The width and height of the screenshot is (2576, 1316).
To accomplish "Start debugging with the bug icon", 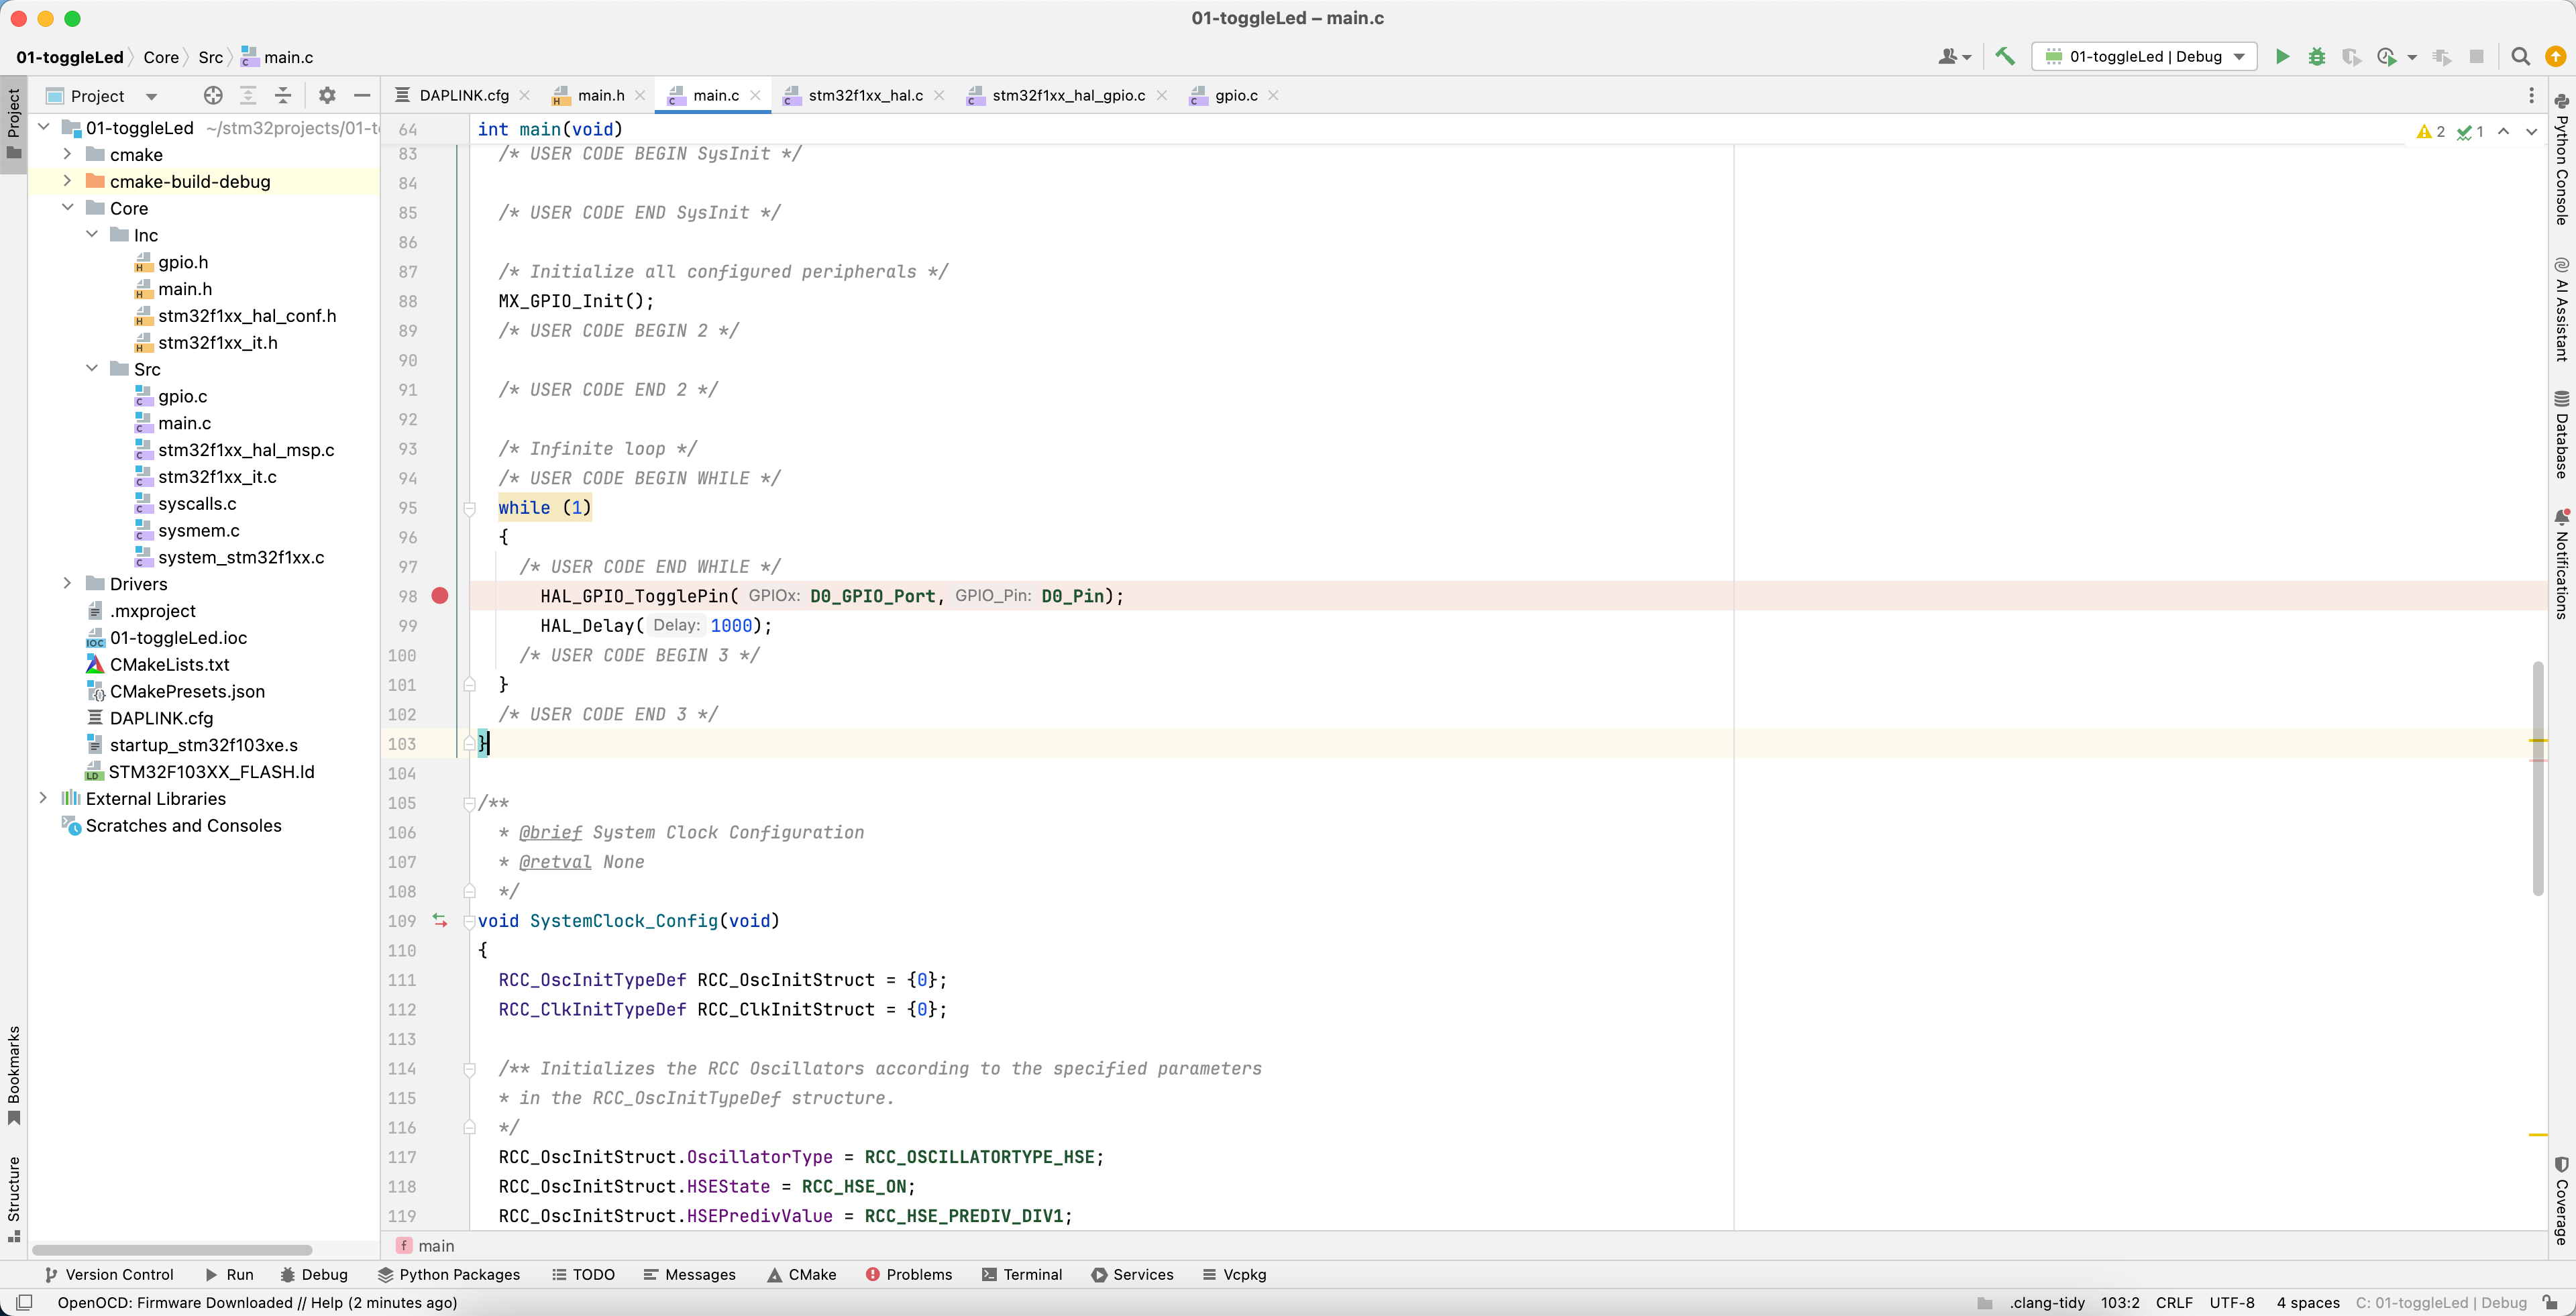I will point(2316,57).
